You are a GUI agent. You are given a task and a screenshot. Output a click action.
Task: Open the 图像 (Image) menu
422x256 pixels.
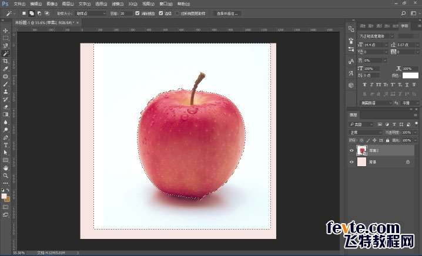pyautogui.click(x=52, y=4)
